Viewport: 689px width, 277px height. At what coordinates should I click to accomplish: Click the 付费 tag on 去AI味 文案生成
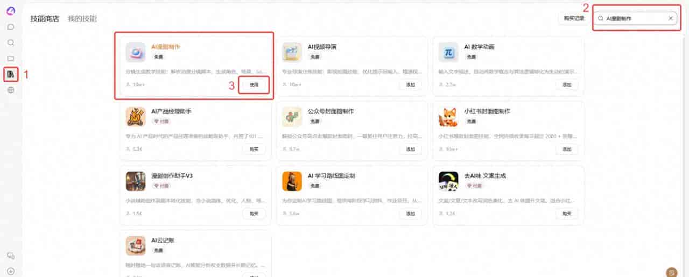pyautogui.click(x=474, y=186)
